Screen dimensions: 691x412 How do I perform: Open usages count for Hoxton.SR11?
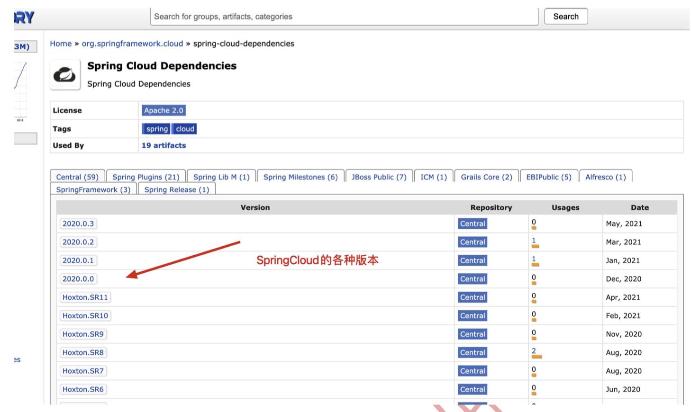(x=534, y=296)
